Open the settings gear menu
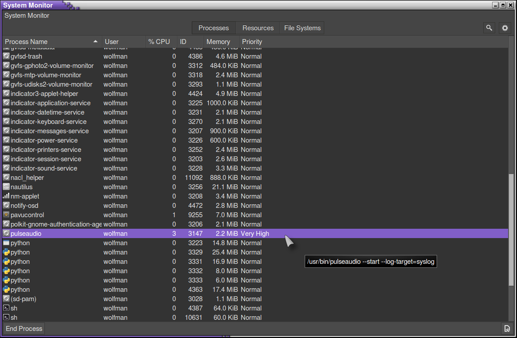This screenshot has width=517, height=338. click(505, 28)
